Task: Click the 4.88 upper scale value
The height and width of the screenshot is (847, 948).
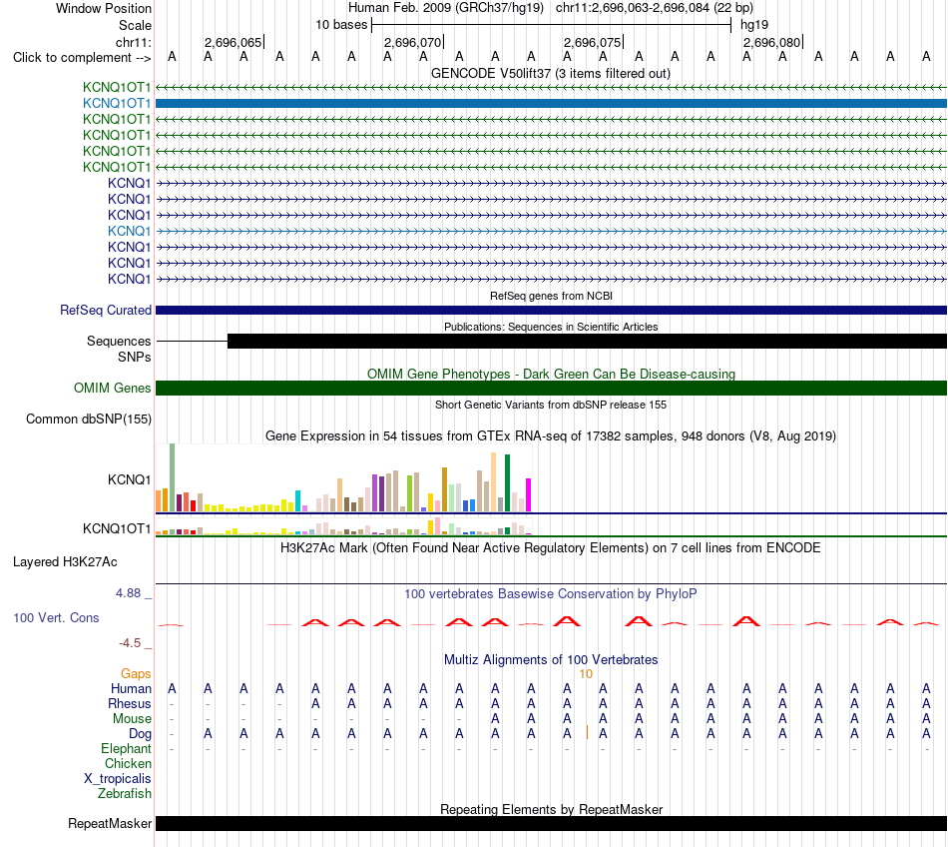Action: 128,593
